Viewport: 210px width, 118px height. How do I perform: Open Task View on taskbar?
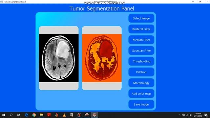coord(18,115)
